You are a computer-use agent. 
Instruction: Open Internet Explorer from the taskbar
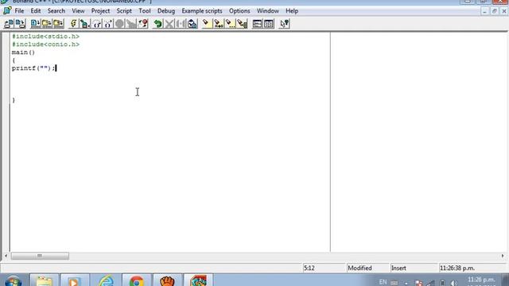point(106,280)
